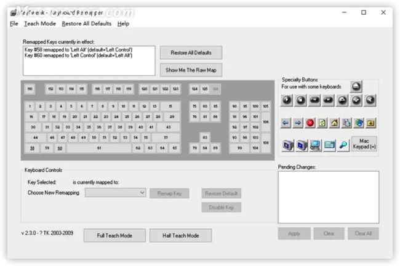Click the Mute speaker specialty button
The height and width of the screenshot is (266, 400).
tap(370, 100)
